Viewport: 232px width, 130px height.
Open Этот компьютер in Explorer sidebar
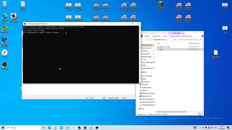click(x=146, y=76)
